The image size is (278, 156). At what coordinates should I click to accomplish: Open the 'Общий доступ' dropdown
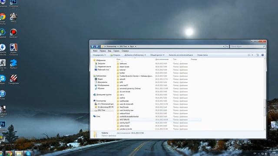[157, 55]
